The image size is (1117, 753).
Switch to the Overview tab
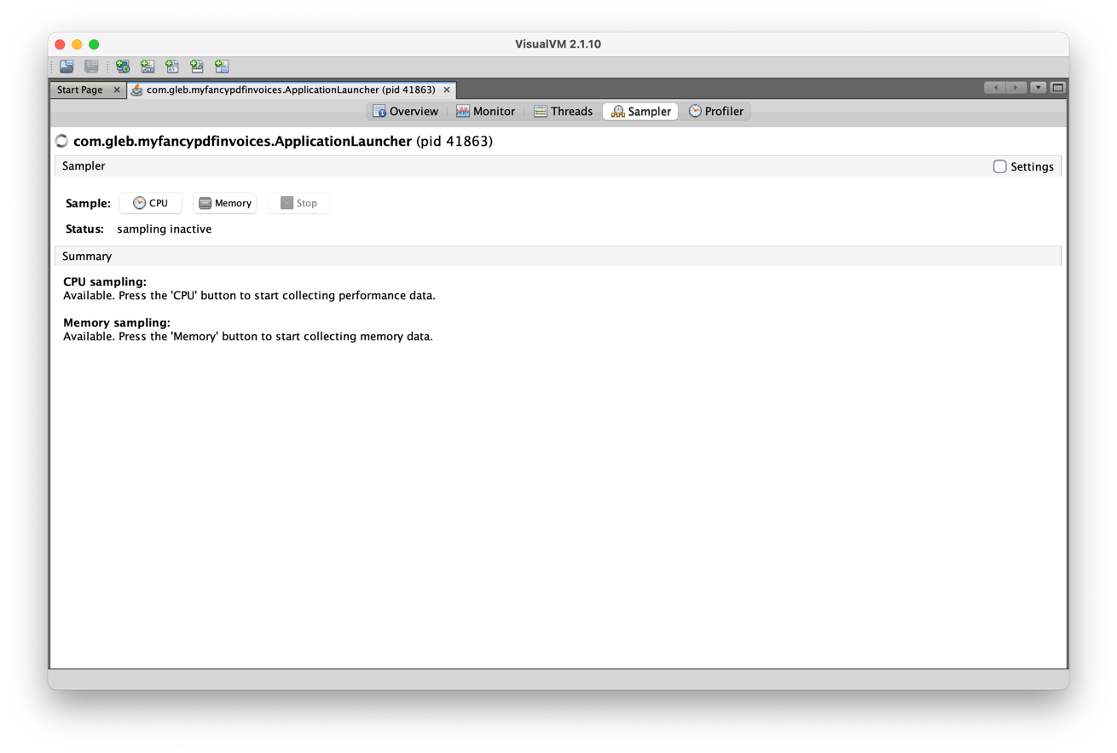coord(405,112)
